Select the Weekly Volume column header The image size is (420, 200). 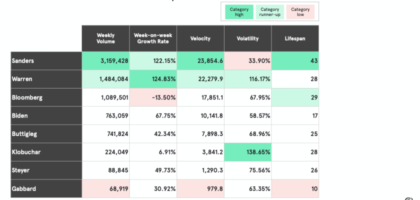tap(105, 38)
